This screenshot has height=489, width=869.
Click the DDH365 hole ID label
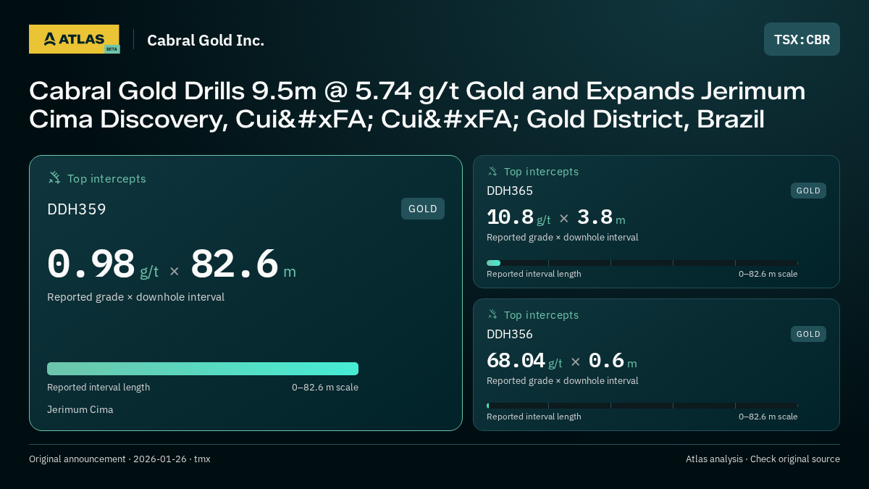coord(510,191)
